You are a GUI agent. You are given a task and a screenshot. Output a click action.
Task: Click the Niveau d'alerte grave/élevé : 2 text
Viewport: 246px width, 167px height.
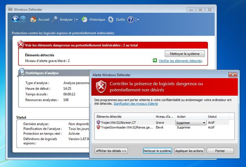click(47, 61)
